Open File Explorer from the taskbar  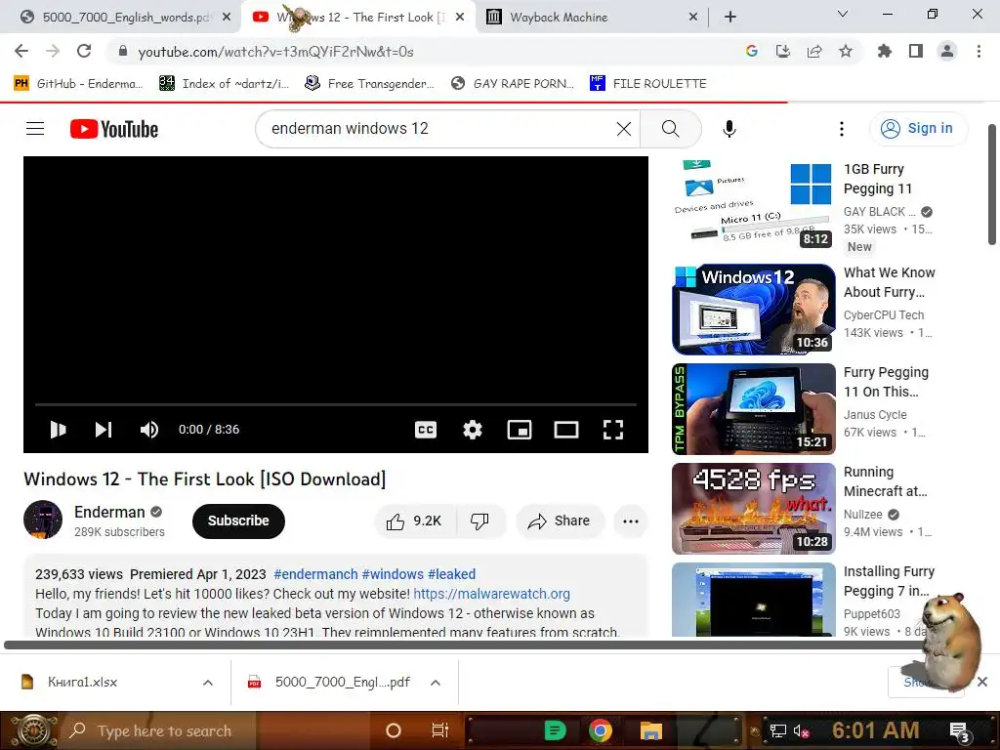point(650,730)
